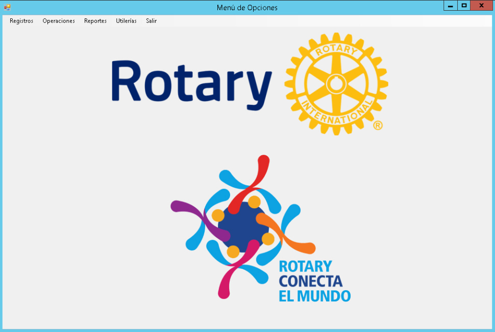Click the registered trademark symbol beside the wheel
Viewport: 495px width, 332px height.
[378, 125]
